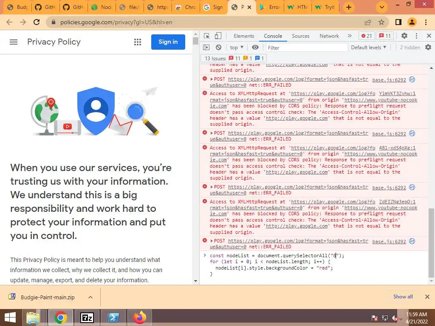Viewport: 435px width, 326px height.
Task: Toggle the live expression eye icon
Action: (x=255, y=48)
